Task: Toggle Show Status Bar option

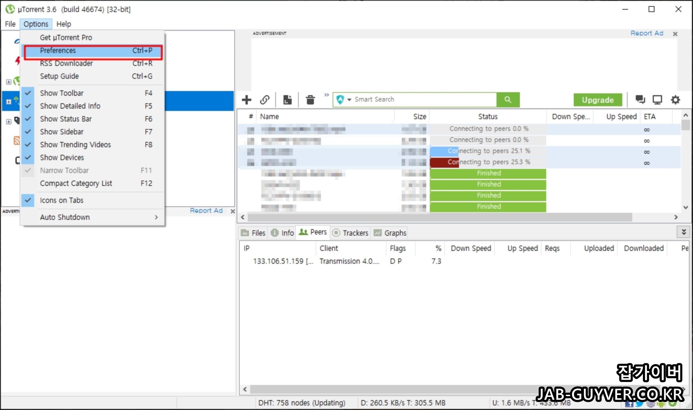Action: pos(92,119)
